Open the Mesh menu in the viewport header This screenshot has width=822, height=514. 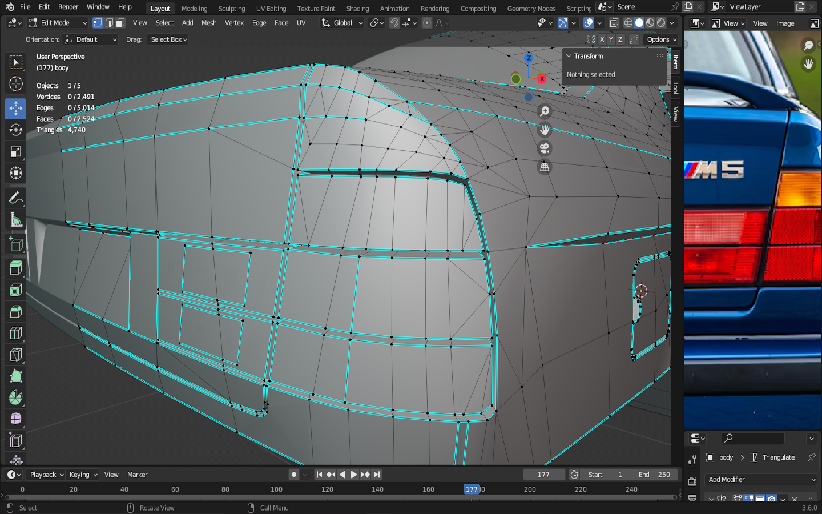point(209,23)
